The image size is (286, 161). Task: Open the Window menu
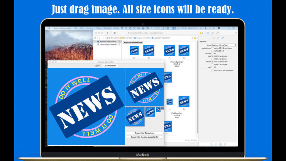(x=107, y=28)
